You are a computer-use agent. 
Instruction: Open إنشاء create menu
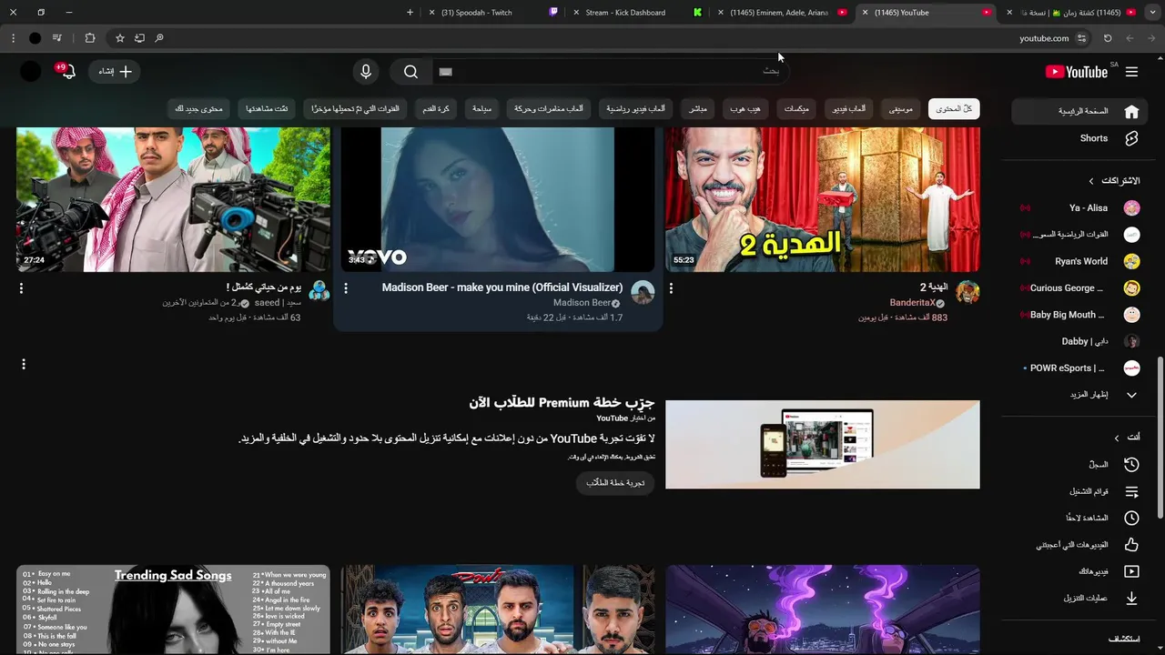pos(114,72)
